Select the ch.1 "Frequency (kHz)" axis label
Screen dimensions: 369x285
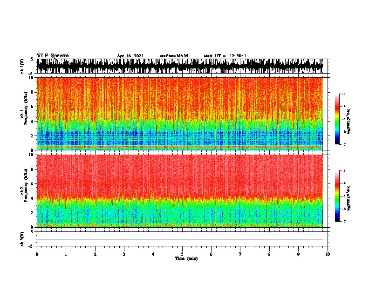[x=26, y=108]
